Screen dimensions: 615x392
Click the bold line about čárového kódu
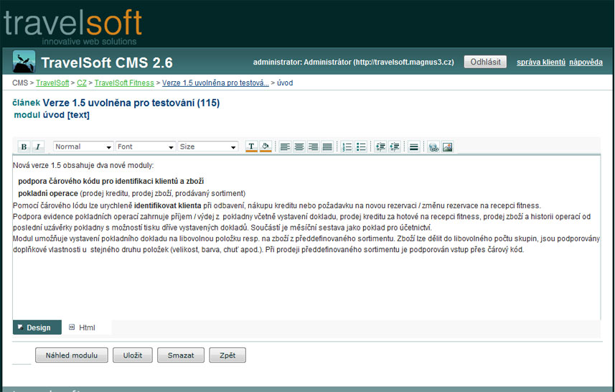111,182
